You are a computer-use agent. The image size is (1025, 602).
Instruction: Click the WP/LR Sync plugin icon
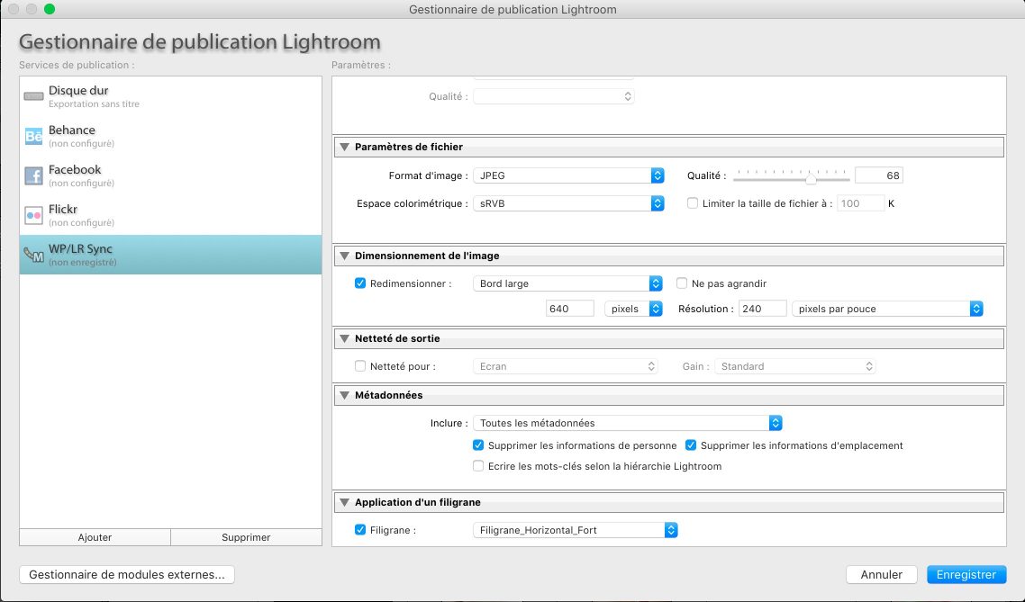[33, 255]
